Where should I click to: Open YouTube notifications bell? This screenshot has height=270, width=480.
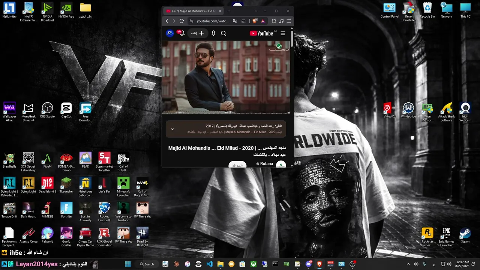coord(181,33)
